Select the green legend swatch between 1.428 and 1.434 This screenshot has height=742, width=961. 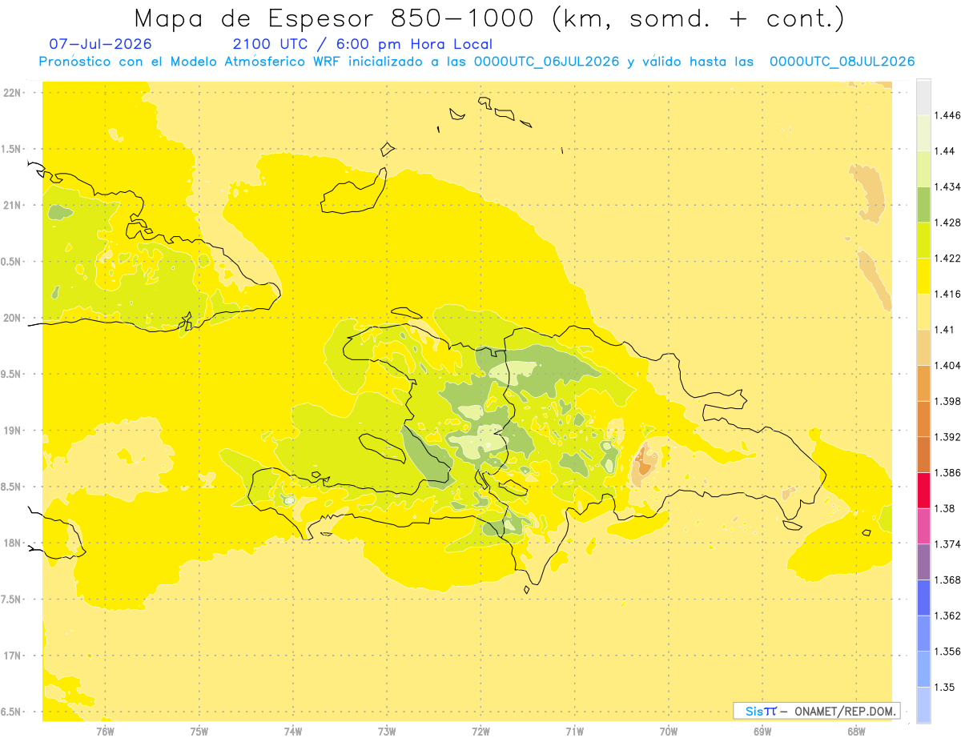point(923,204)
